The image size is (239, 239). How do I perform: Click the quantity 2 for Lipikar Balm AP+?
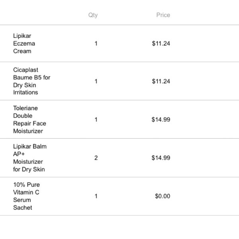96,158
